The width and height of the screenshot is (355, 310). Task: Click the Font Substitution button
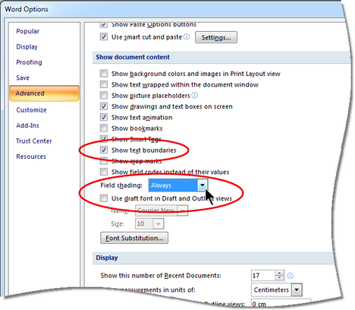click(x=134, y=238)
